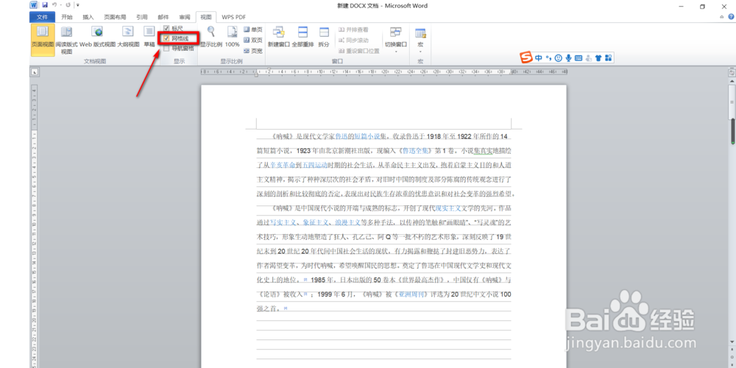Viewport: 736px width, 368px height.
Task: Open the Sogou skin shirt icon
Action: 598,57
